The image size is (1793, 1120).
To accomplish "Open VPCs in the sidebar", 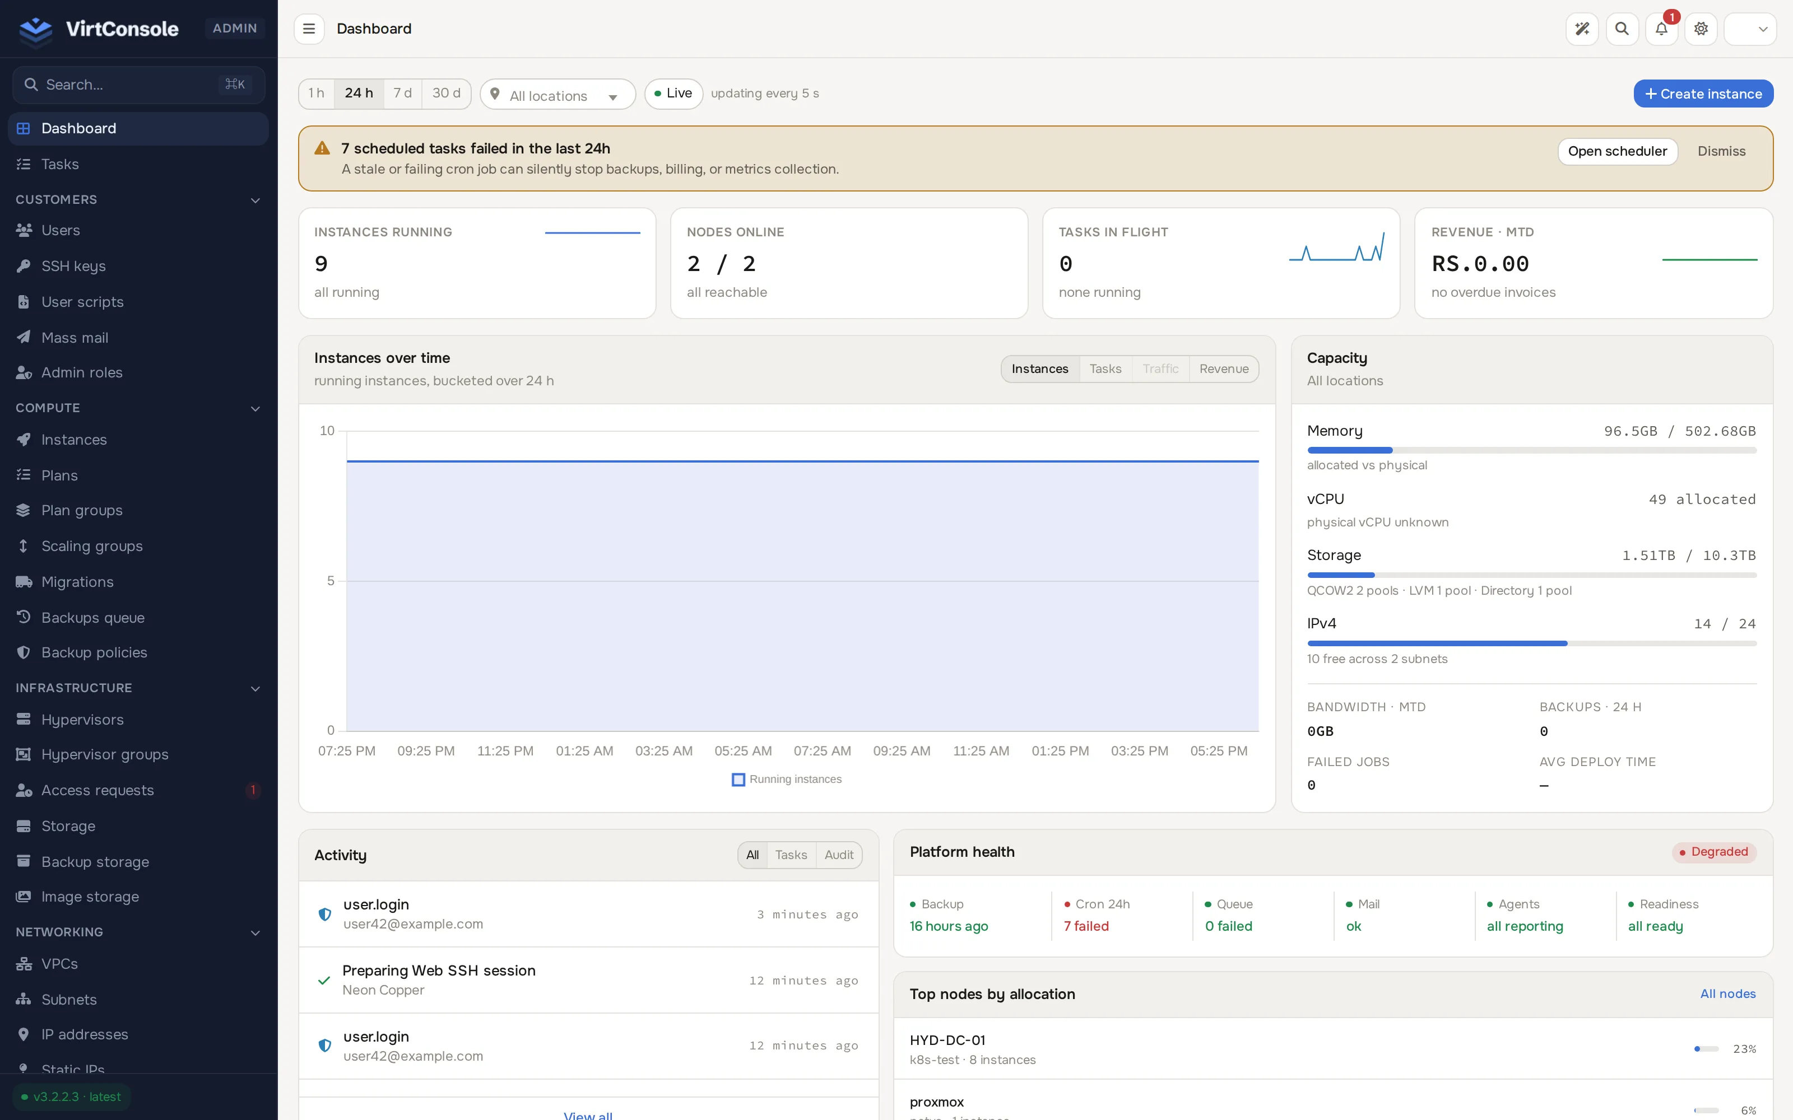I will pos(138,964).
